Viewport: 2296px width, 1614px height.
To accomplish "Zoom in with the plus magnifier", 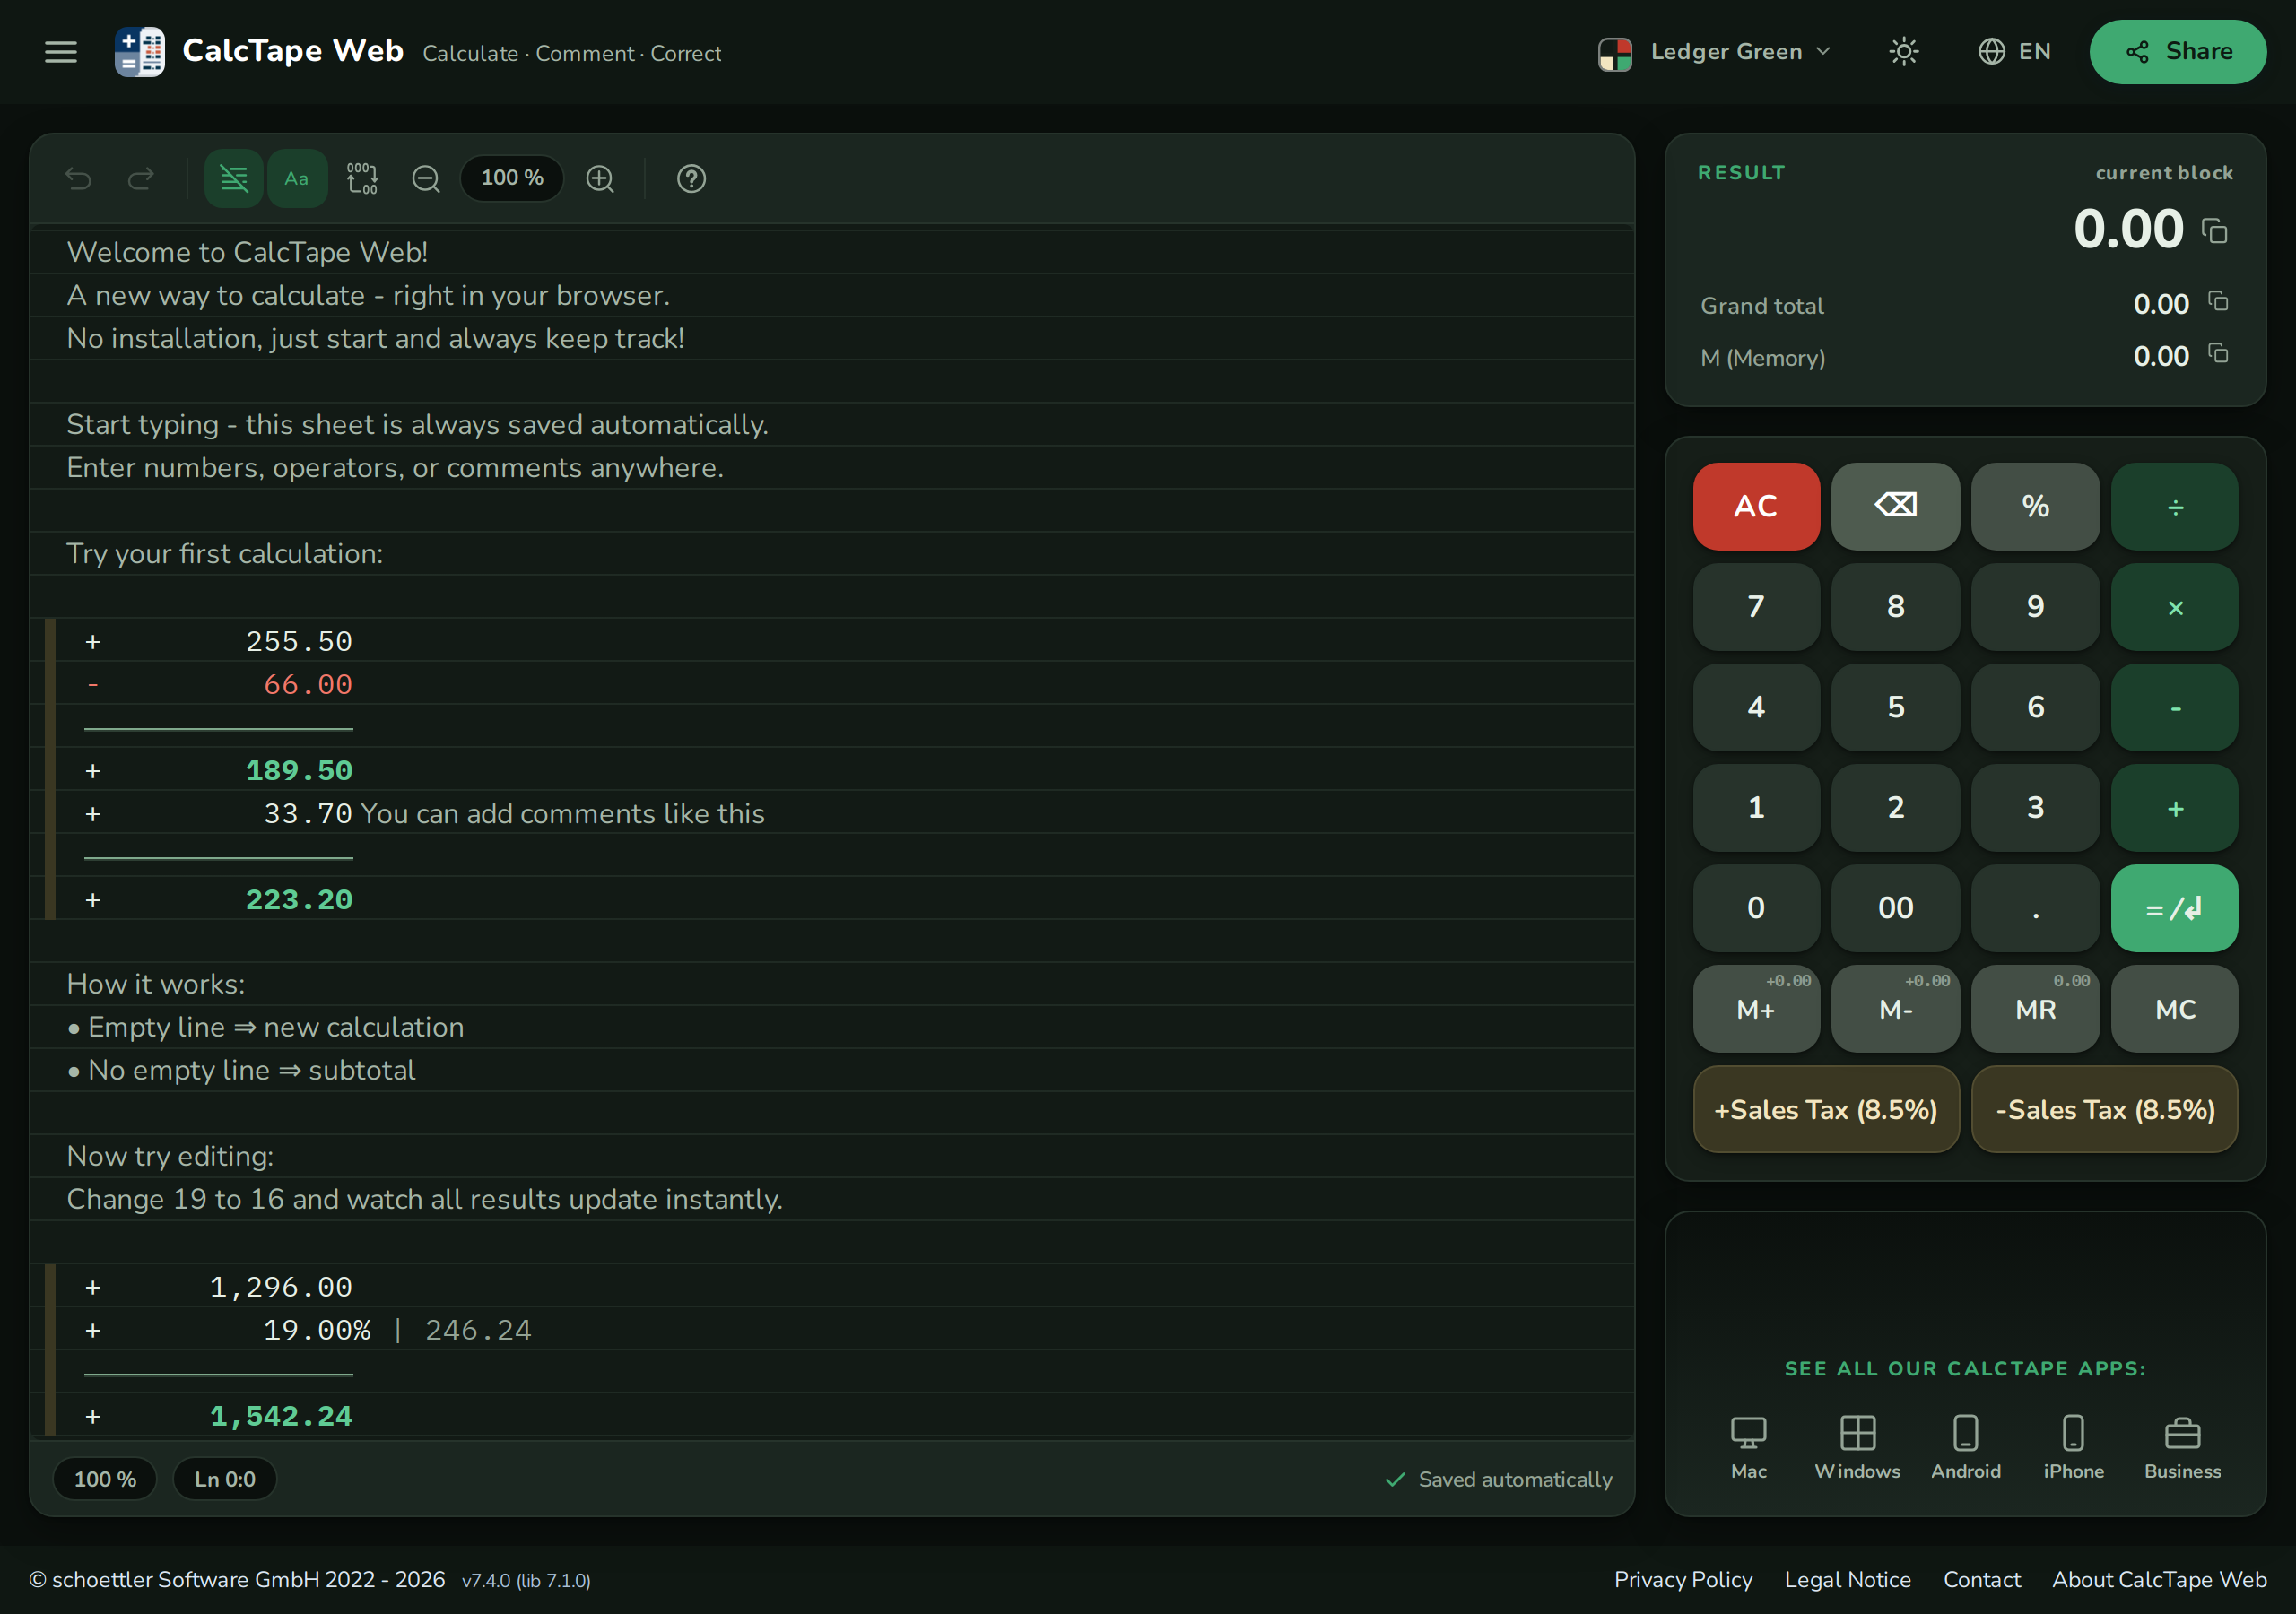I will click(x=600, y=179).
